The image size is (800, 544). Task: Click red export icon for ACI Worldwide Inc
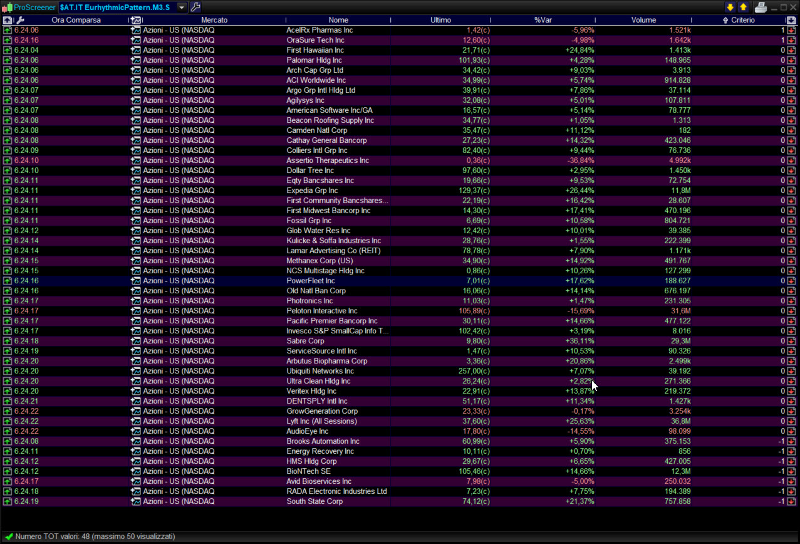click(x=792, y=80)
